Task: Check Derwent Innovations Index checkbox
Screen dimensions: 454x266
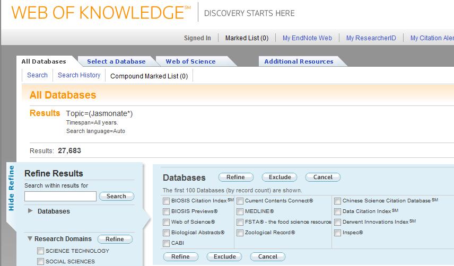Action: [338, 222]
